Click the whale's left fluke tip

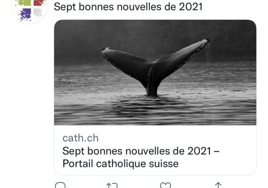pyautogui.click(x=105, y=50)
